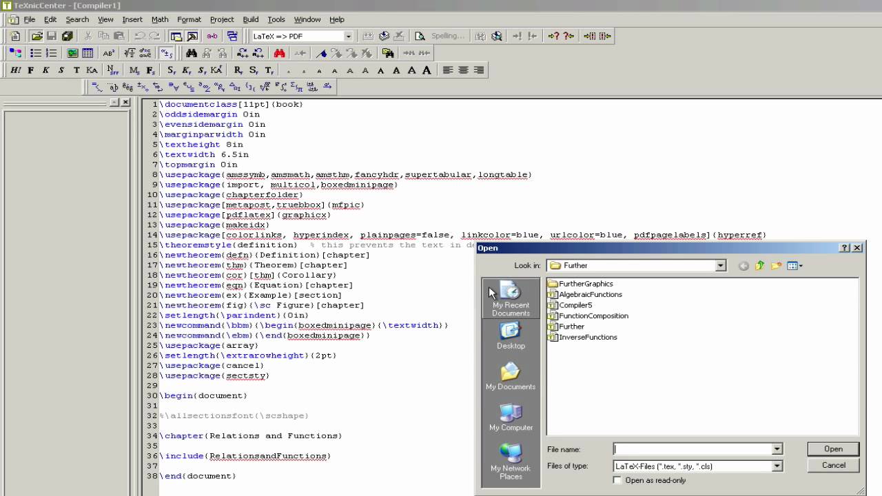The height and width of the screenshot is (496, 882).
Task: Click the H! heading format icon
Action: (15, 70)
